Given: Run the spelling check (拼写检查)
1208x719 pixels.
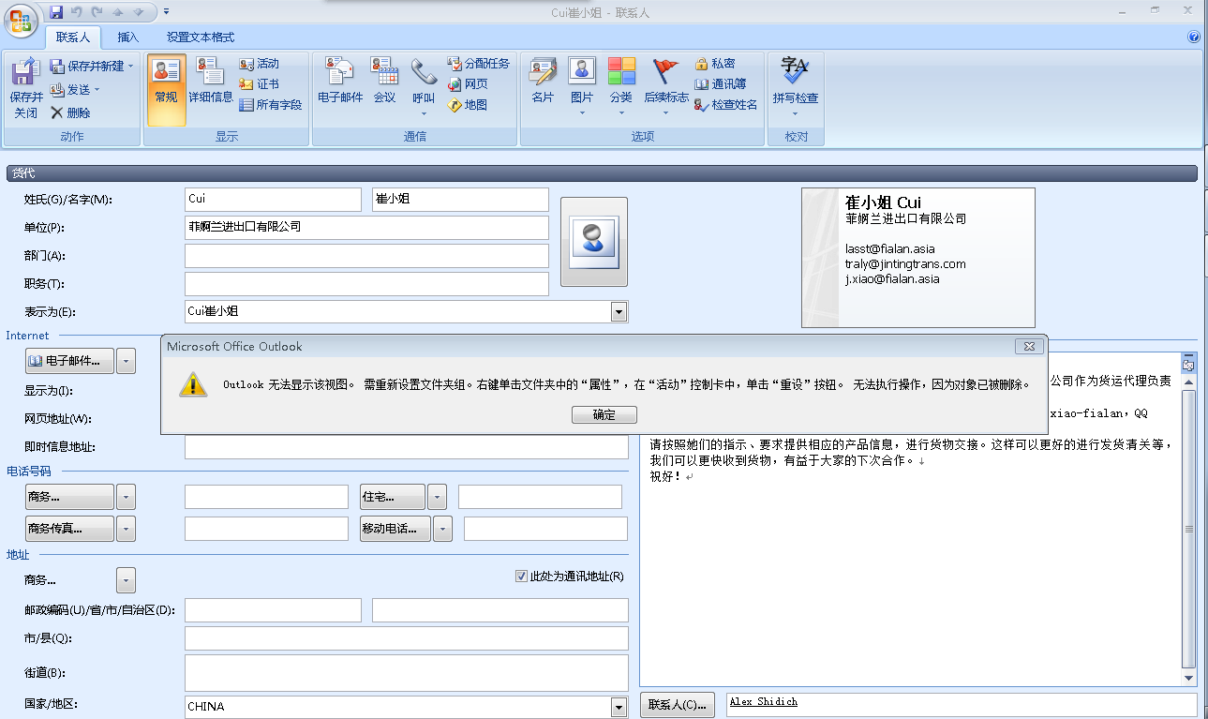Looking at the screenshot, I should (x=795, y=80).
